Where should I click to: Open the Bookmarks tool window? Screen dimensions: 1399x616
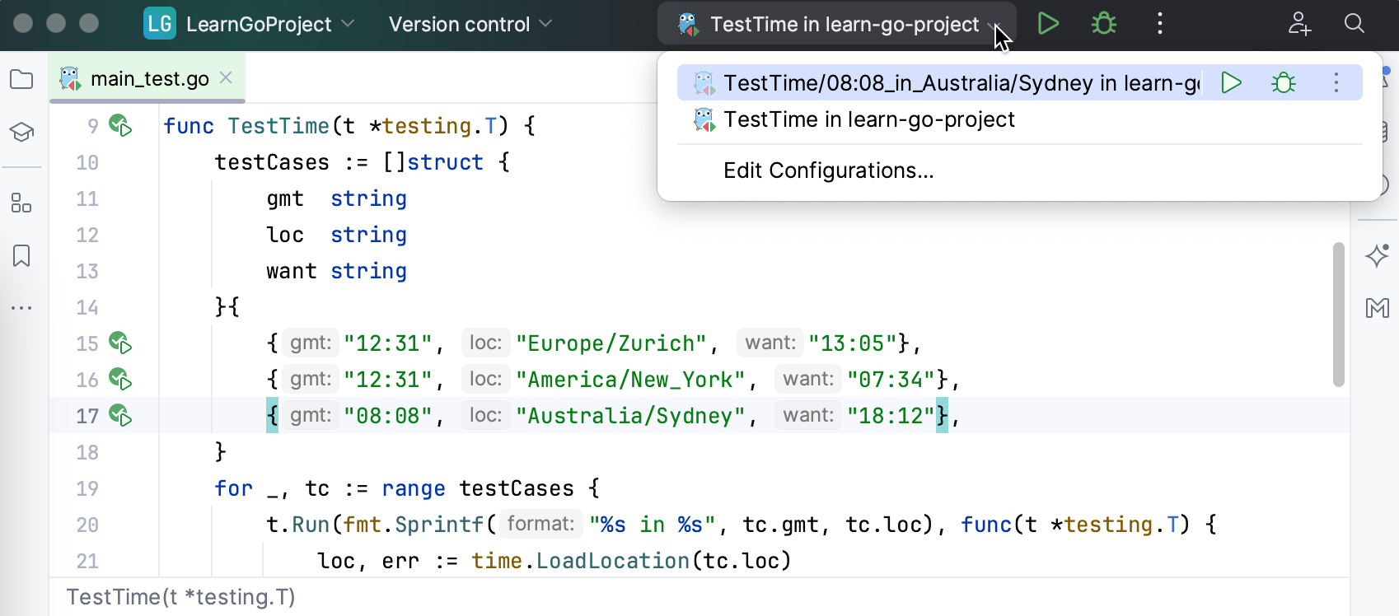coord(21,256)
